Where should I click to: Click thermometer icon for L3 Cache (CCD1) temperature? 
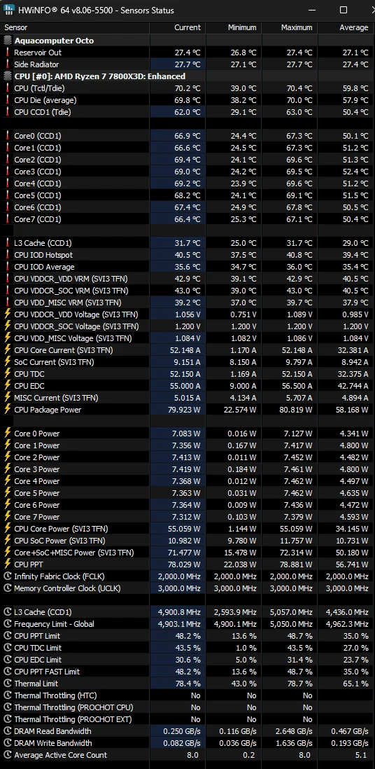click(8, 243)
